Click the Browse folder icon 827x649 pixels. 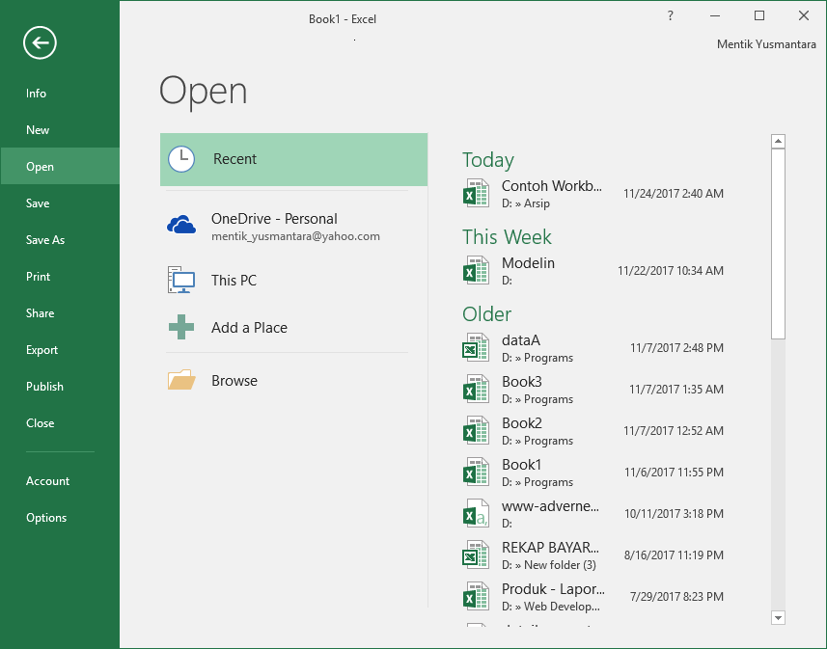tap(181, 380)
